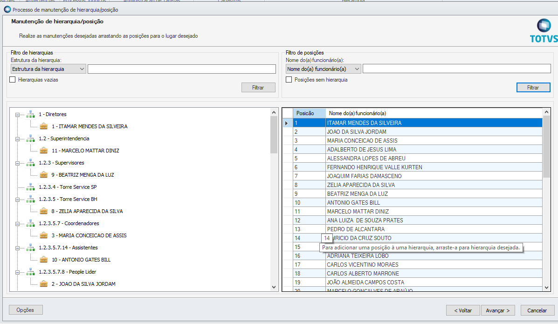Viewport: 558px width, 324px height.
Task: Collapse the 1.2 - Superintendencia node
Action: point(17,139)
